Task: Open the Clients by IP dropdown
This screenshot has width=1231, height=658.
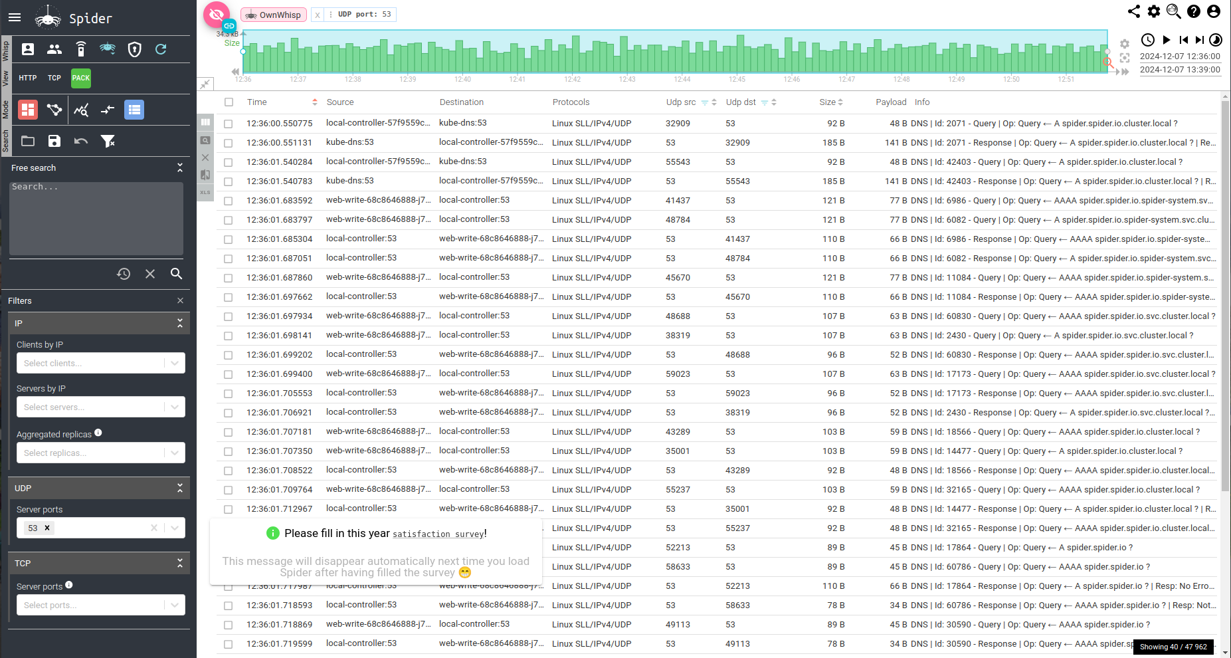Action: 100,363
